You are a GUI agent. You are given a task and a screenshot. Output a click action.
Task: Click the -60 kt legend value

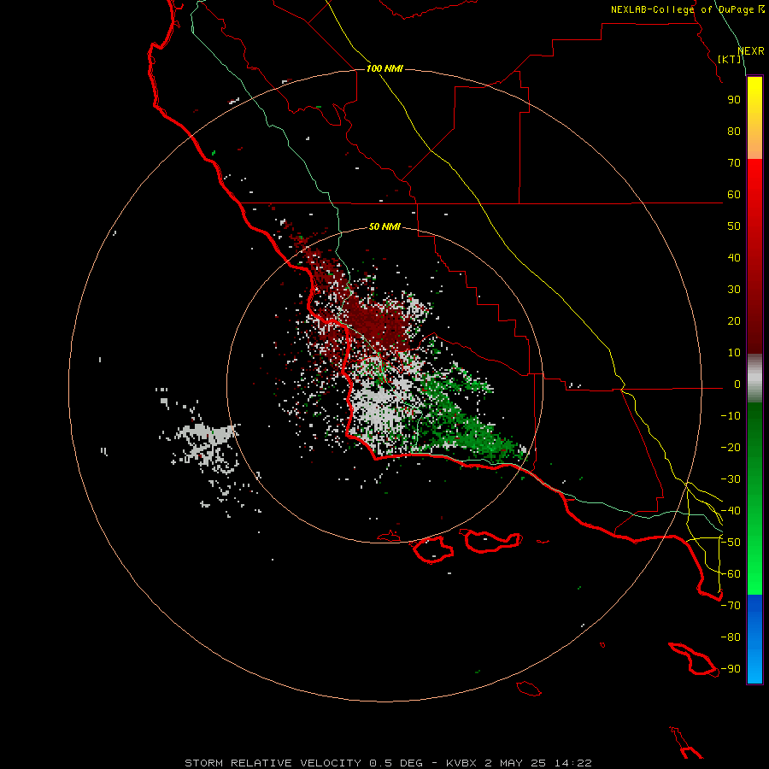[731, 574]
